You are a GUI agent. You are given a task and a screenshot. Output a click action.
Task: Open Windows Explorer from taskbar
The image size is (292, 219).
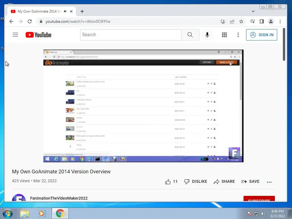(25, 213)
